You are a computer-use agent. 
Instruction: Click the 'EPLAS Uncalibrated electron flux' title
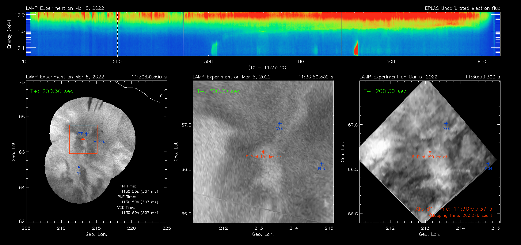(462, 8)
